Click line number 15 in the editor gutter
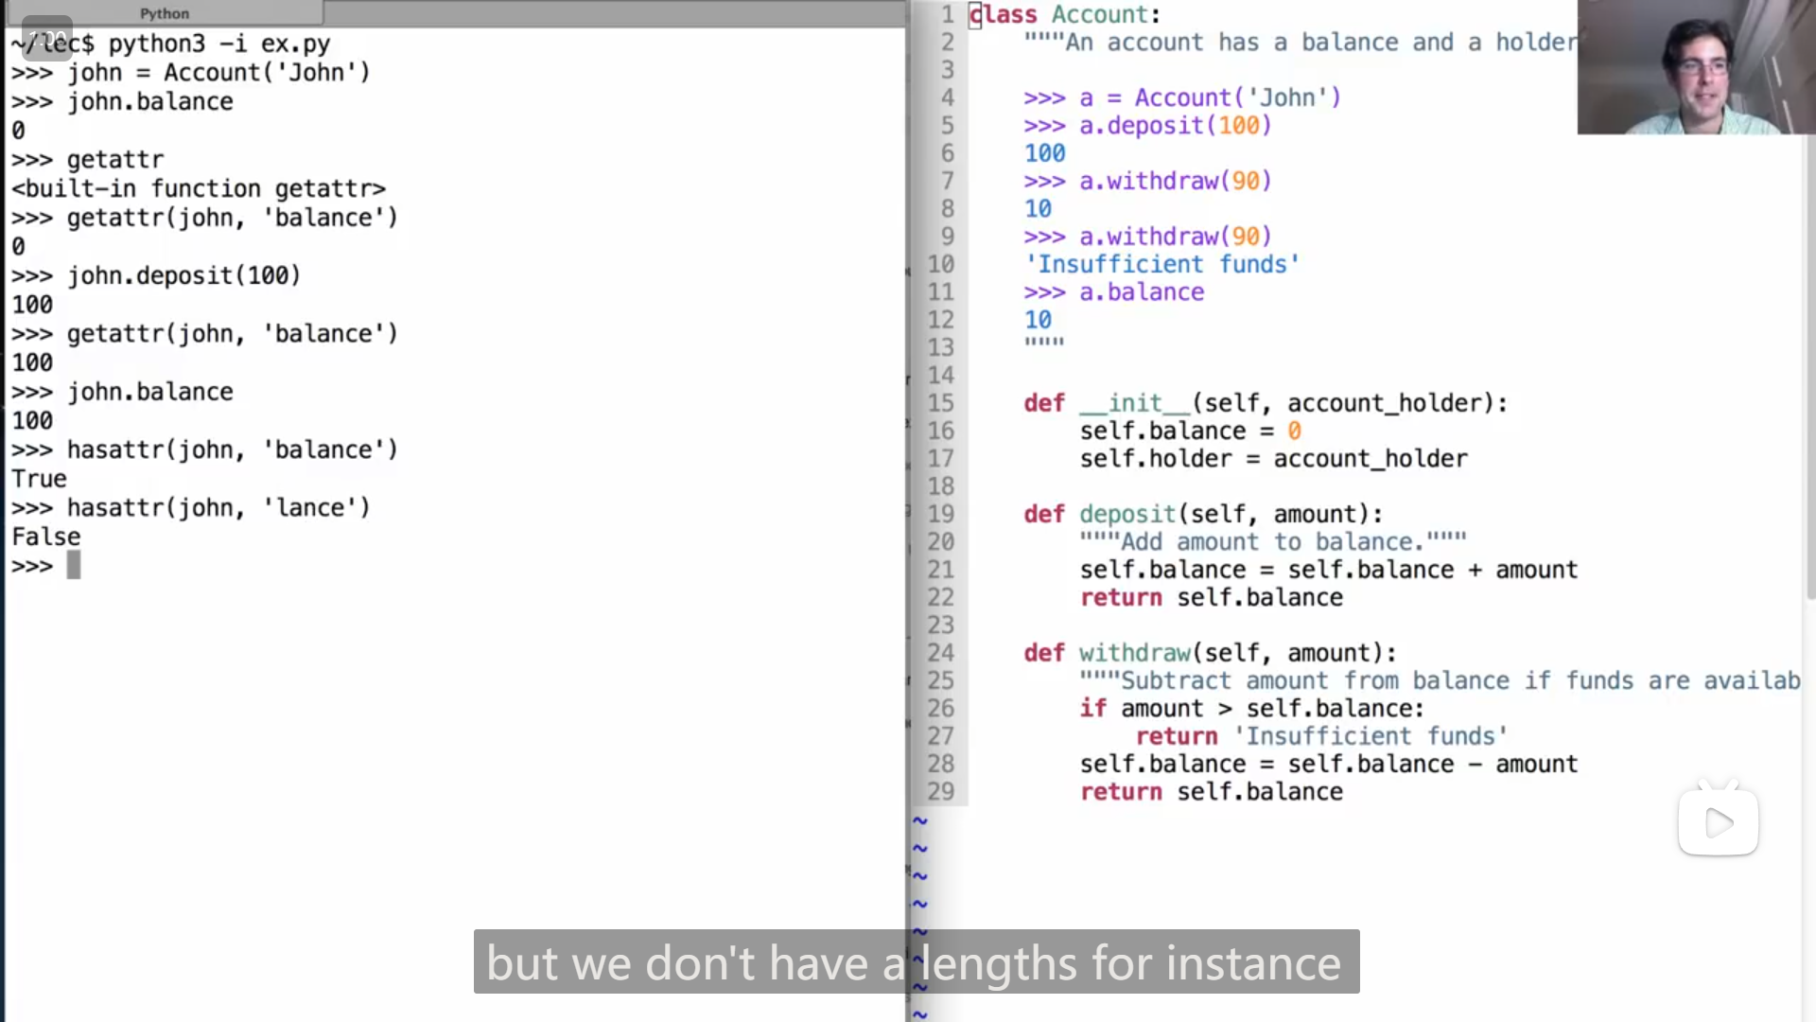This screenshot has height=1022, width=1816. click(940, 403)
